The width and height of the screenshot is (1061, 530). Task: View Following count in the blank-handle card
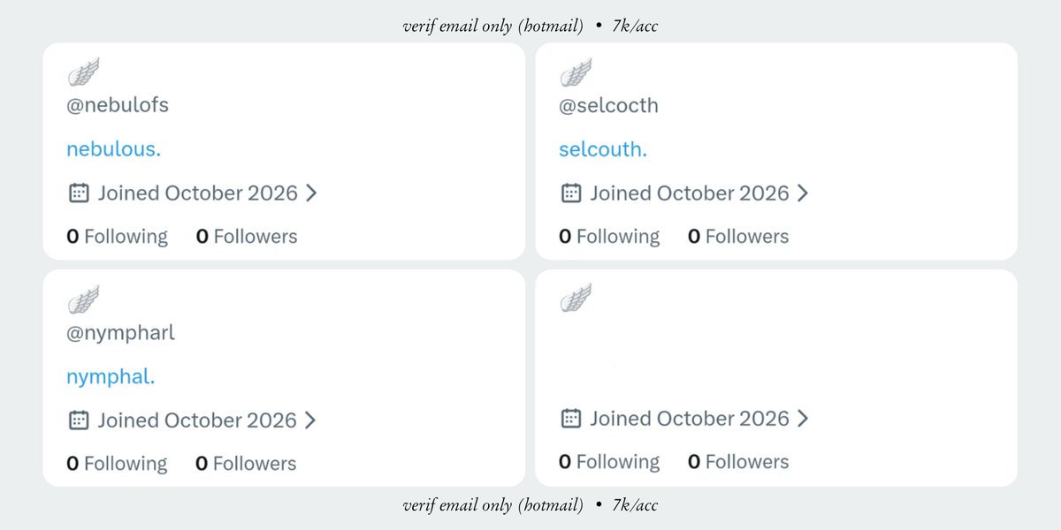609,461
